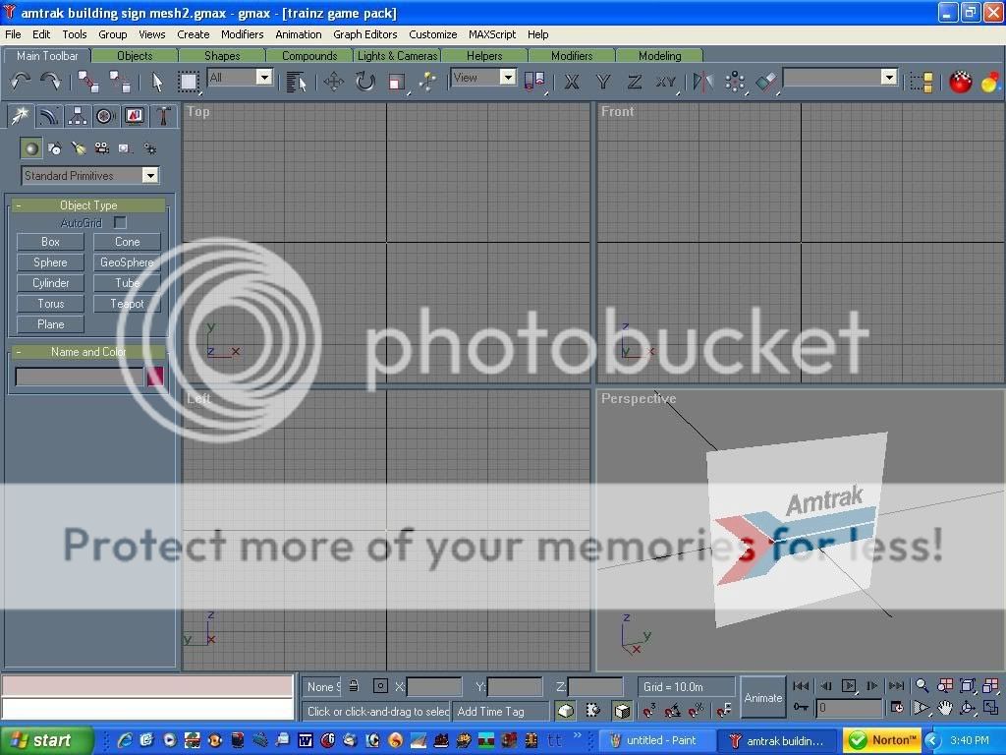Toggle the Animate mode button
The width and height of the screenshot is (1006, 755).
[762, 698]
